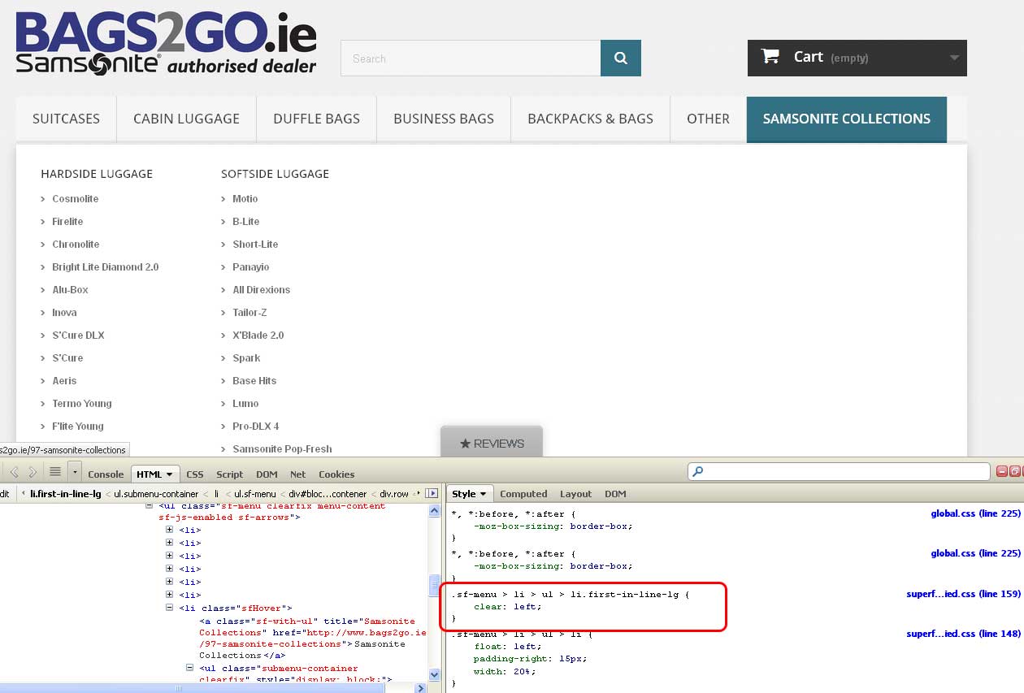The image size is (1024, 693).
Task: Click HTML panel scrollbar up arrow
Action: 435,509
